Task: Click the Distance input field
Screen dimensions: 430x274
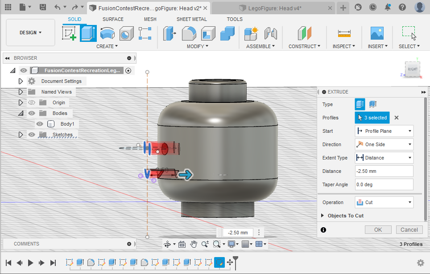Action: [x=384, y=171]
